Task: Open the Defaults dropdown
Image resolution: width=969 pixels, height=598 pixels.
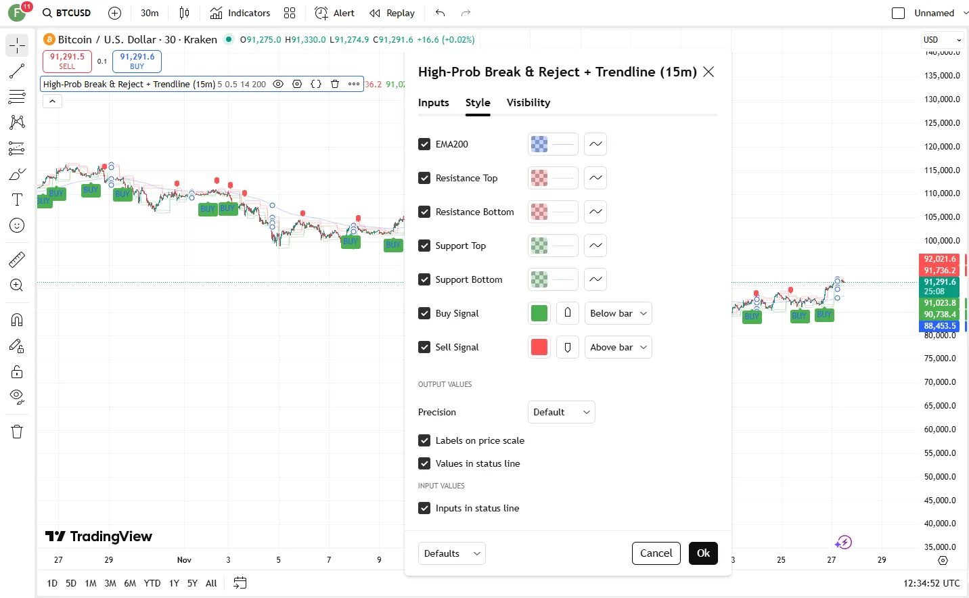Action: click(451, 553)
